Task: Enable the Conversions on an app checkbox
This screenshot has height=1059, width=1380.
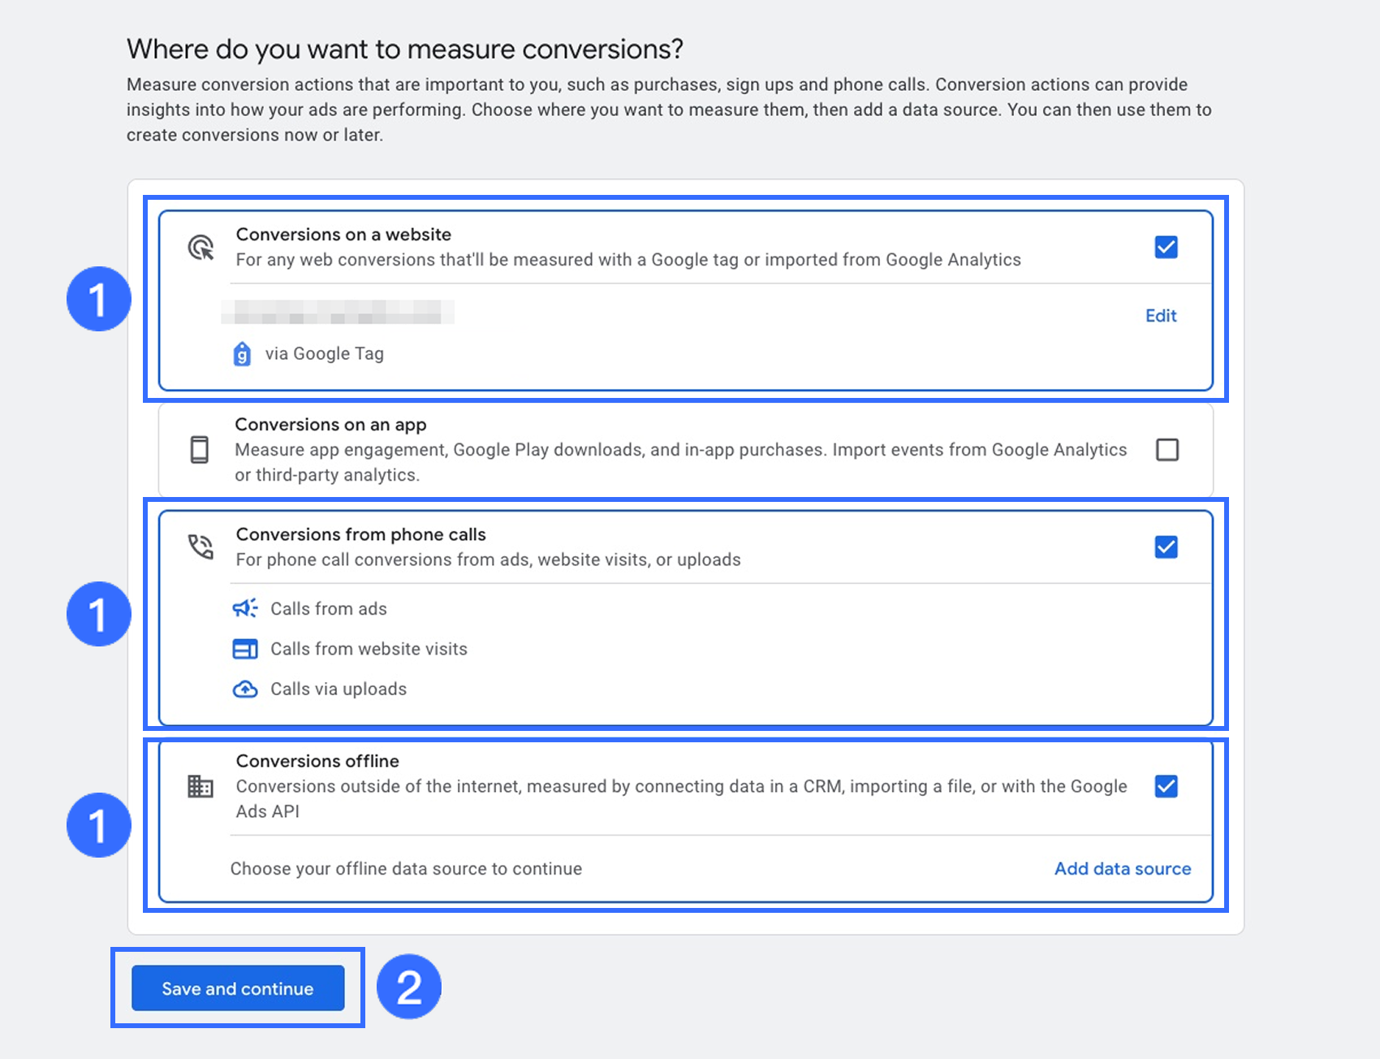Action: [x=1167, y=450]
